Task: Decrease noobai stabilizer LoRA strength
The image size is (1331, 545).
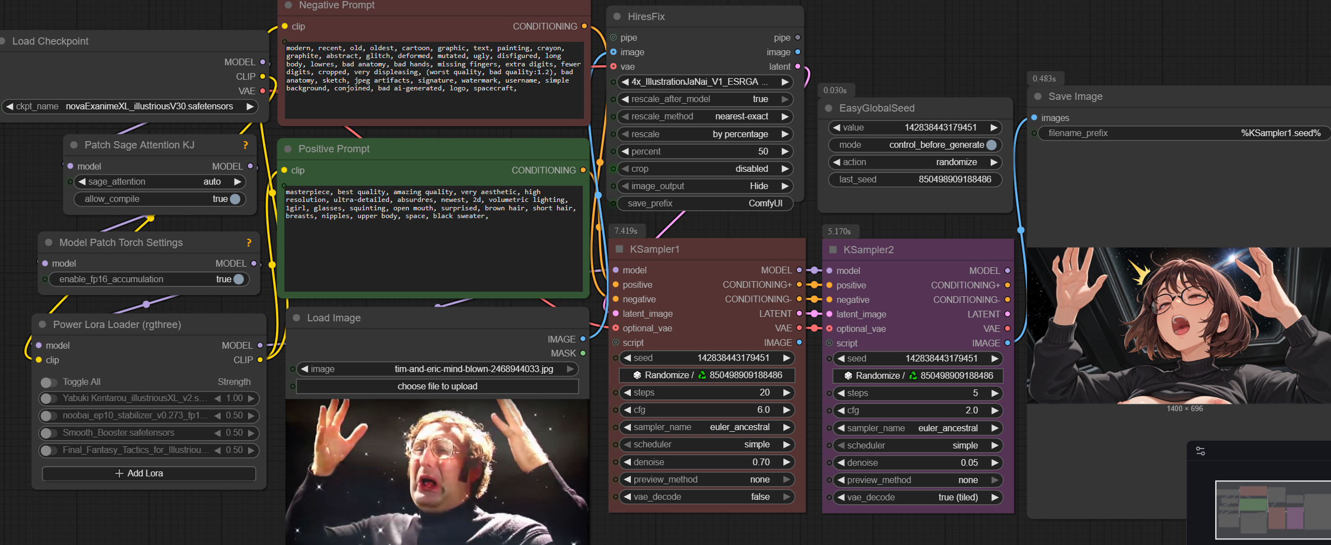Action: tap(217, 416)
